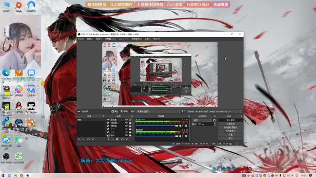Open Filters button in source toolbar

click(x=124, y=112)
